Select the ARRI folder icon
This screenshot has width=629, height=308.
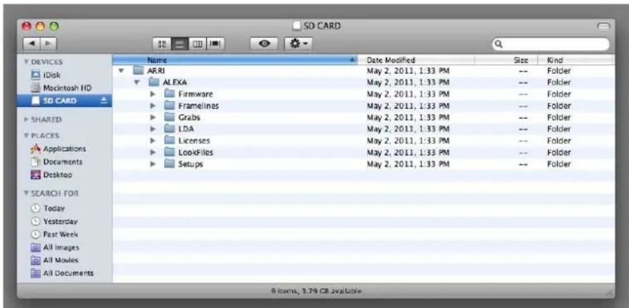click(138, 71)
